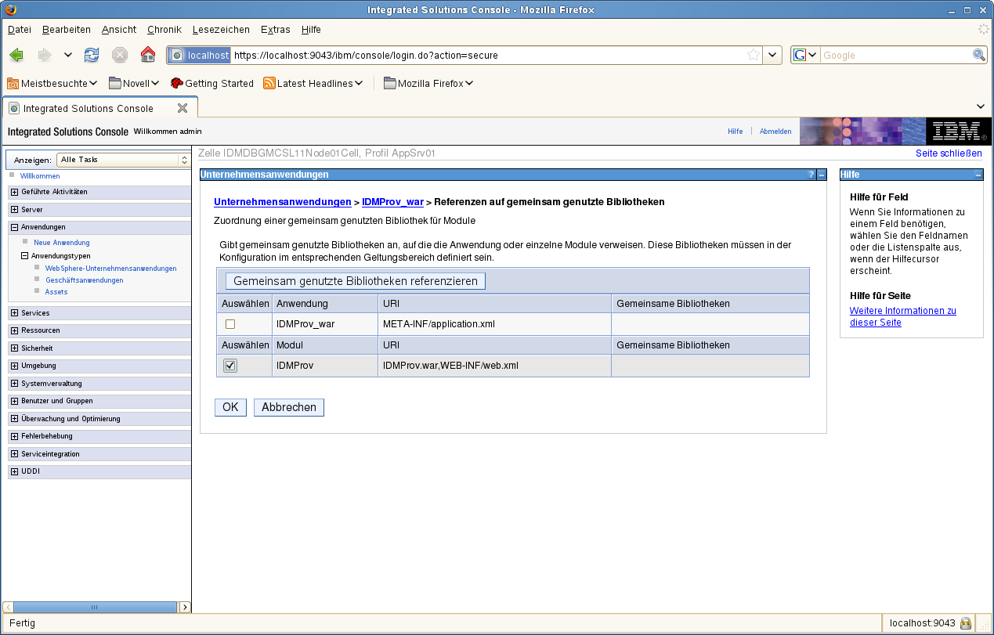Screen dimensions: 994x635
Task: Click the bookmark star in address bar
Action: click(753, 55)
